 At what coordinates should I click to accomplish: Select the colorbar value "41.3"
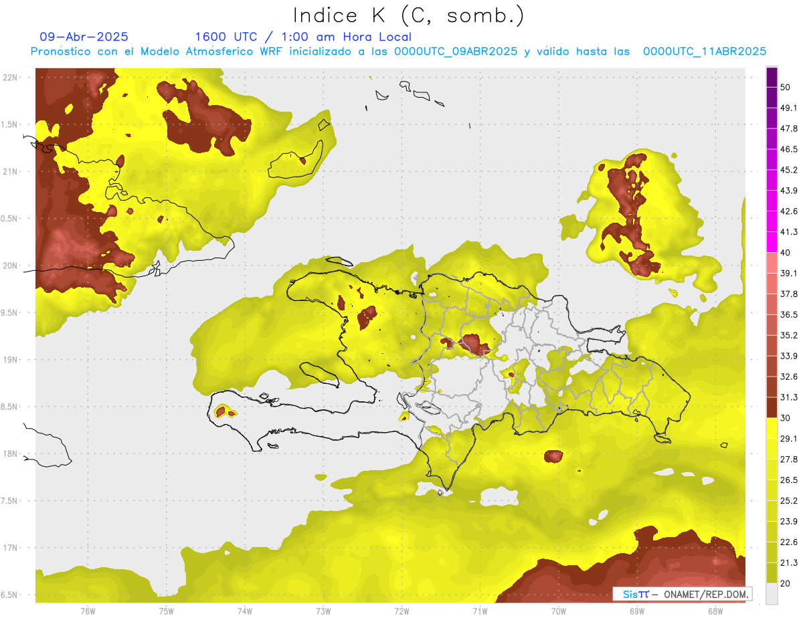[x=789, y=232]
